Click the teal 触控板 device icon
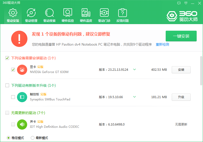 22,97
